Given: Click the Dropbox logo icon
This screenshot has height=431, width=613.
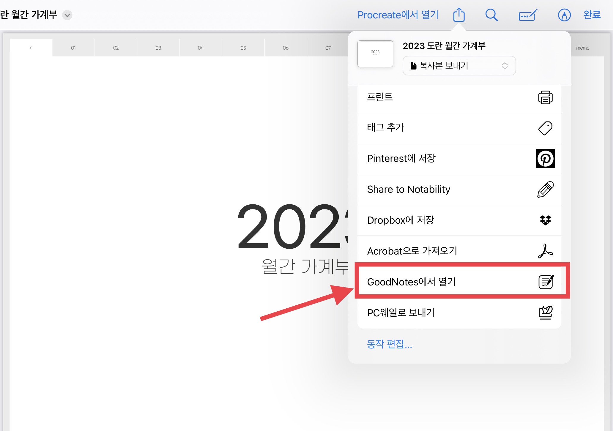Looking at the screenshot, I should coord(545,220).
